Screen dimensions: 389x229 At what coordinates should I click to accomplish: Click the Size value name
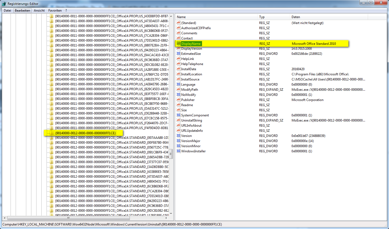[184, 110]
